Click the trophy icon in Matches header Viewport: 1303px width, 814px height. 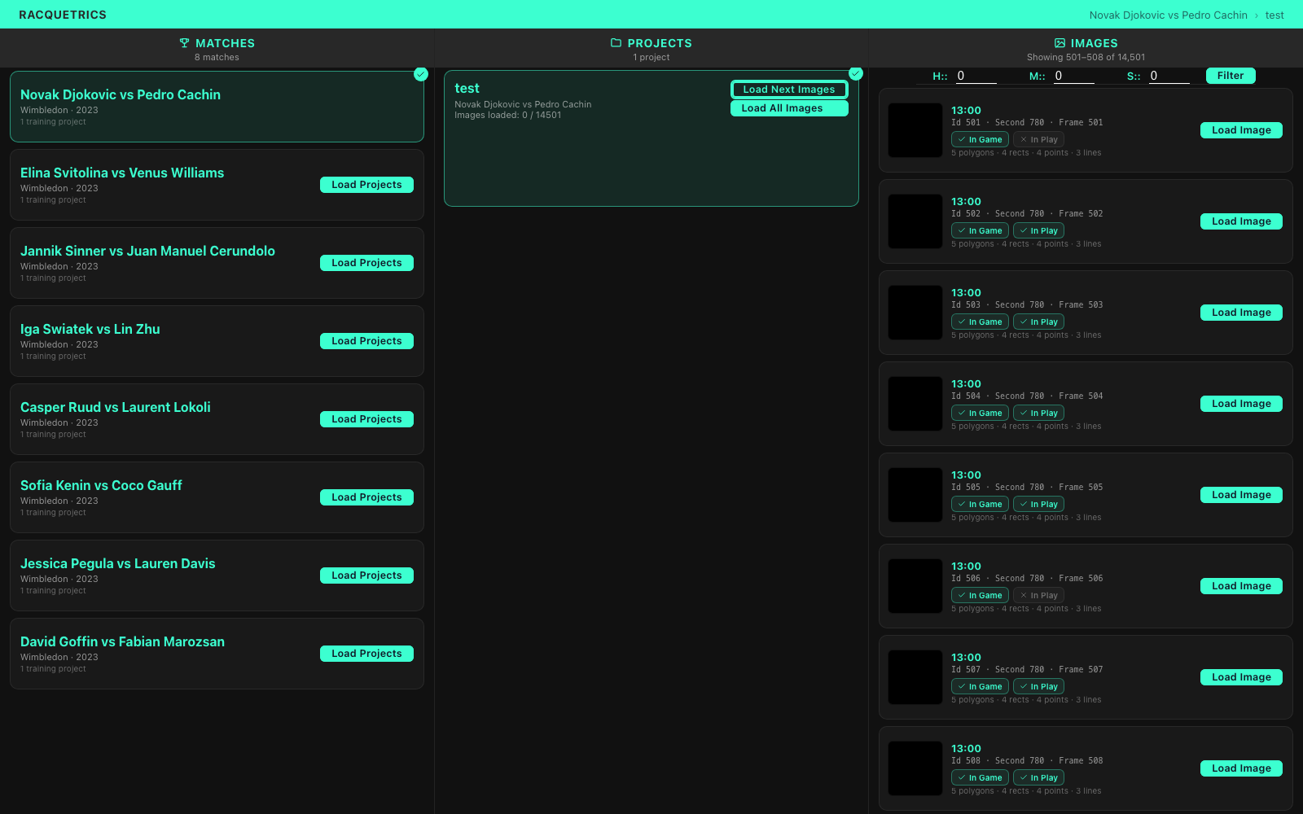(x=184, y=43)
